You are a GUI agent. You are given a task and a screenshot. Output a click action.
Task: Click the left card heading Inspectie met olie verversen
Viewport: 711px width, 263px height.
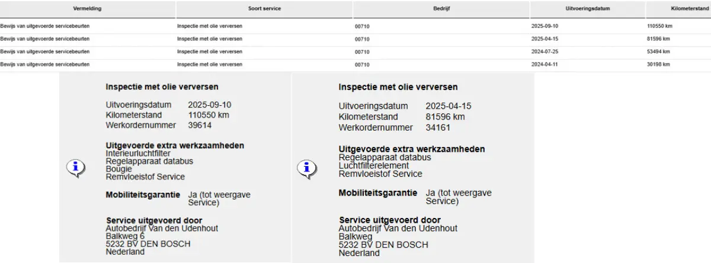tap(162, 87)
